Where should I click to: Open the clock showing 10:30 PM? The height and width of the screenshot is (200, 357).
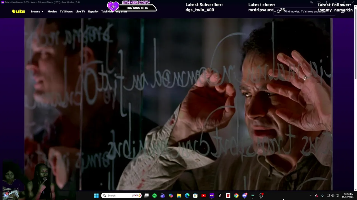[348, 196]
